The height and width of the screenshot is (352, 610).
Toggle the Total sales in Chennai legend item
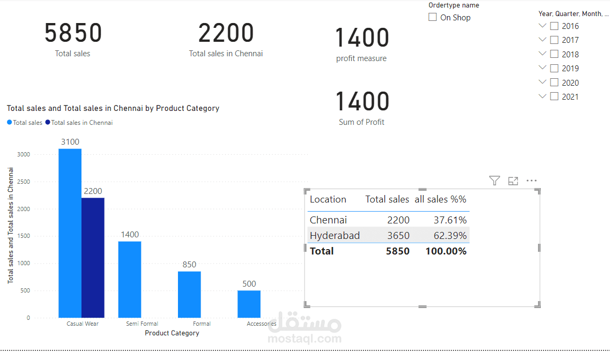tap(79, 122)
